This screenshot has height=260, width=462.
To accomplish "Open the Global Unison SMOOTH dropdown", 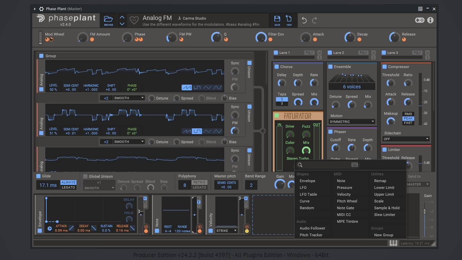I will click(x=99, y=188).
